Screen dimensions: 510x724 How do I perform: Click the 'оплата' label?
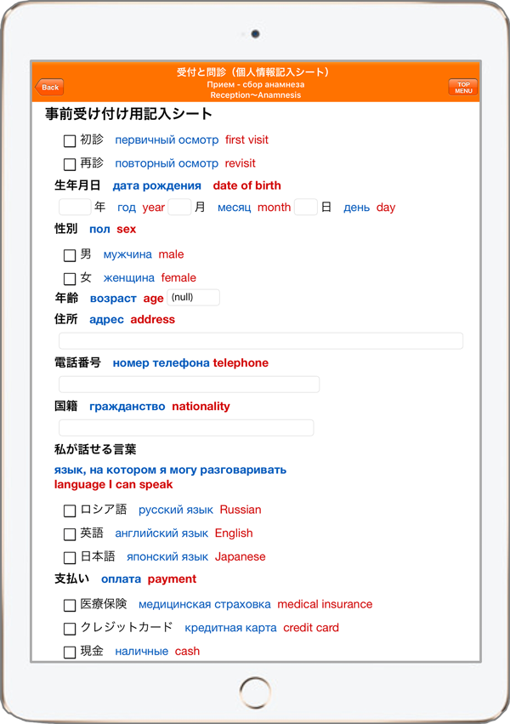pyautogui.click(x=121, y=579)
